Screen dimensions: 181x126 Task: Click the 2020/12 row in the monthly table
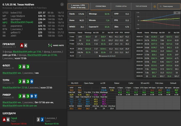point(158,37)
